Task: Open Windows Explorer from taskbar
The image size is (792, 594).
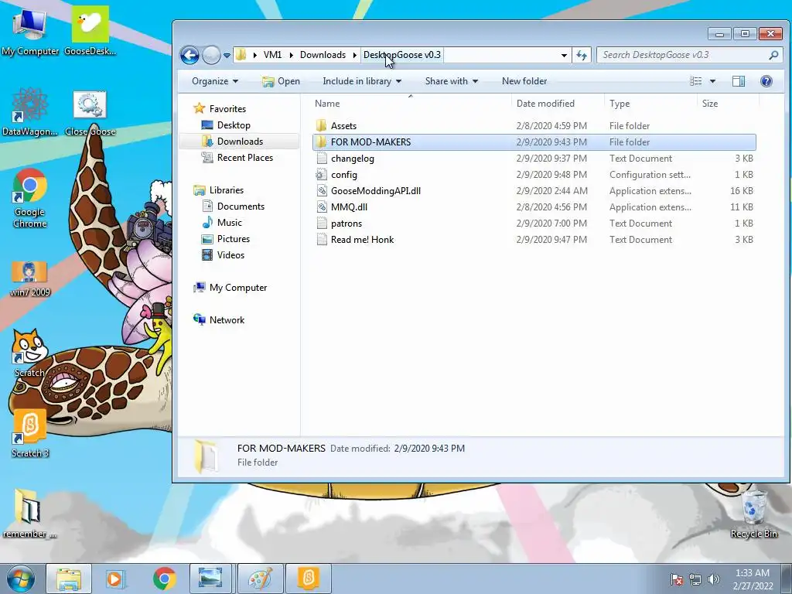Action: [x=69, y=579]
